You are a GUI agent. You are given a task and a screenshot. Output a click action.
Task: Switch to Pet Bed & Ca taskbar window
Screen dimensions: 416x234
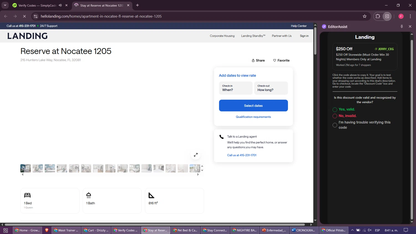pyautogui.click(x=186, y=230)
